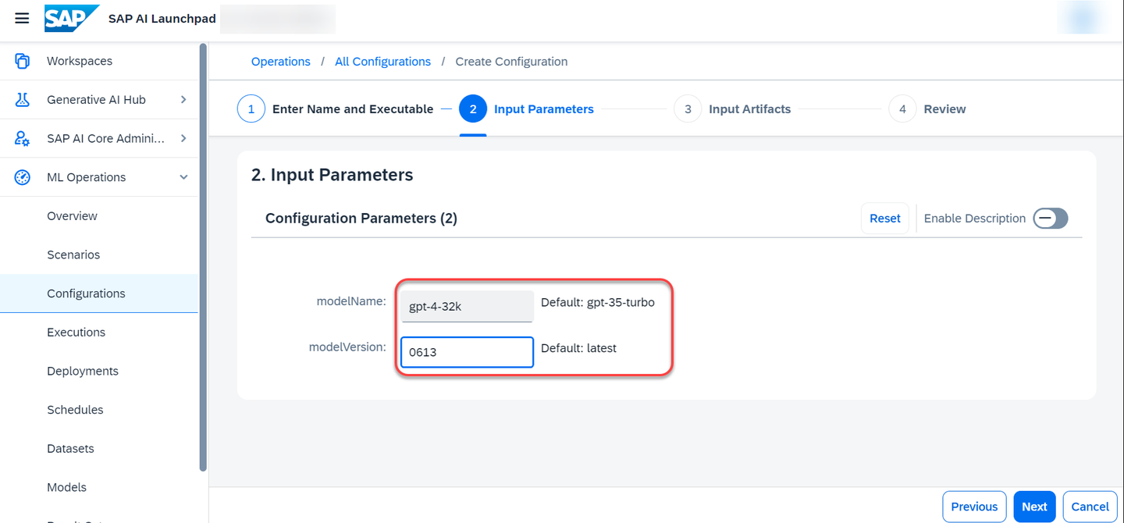The height and width of the screenshot is (523, 1124).
Task: Click the 'modelVersion:' label
Action: coord(347,347)
